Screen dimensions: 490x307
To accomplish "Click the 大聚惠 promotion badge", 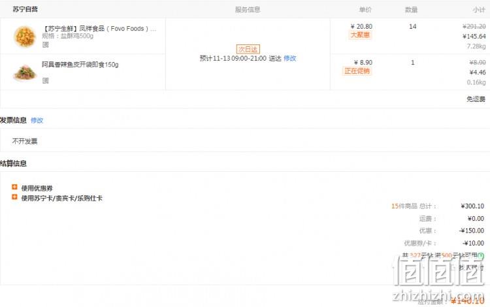I will [x=360, y=35].
